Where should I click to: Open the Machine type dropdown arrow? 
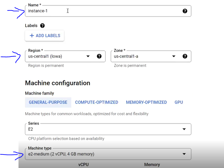pos(184,154)
